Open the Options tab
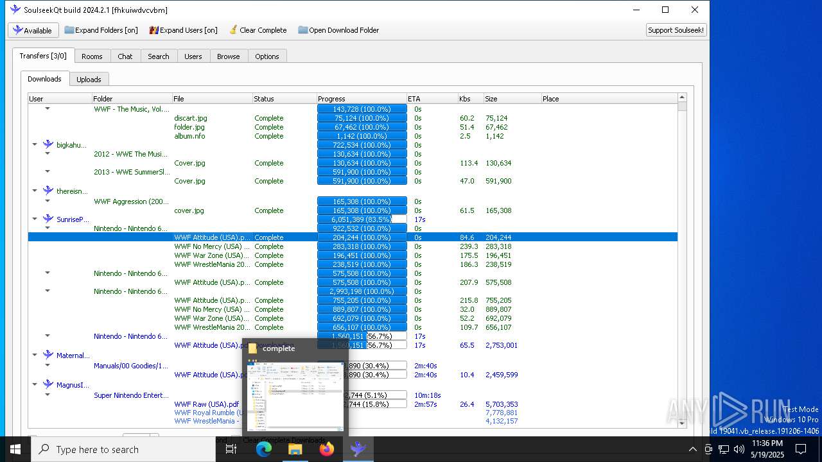Image resolution: width=822 pixels, height=462 pixels. [x=267, y=56]
